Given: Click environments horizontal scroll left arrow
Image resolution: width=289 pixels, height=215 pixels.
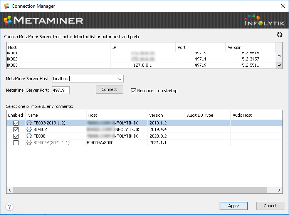Looking at the screenshot, I should click(10, 190).
